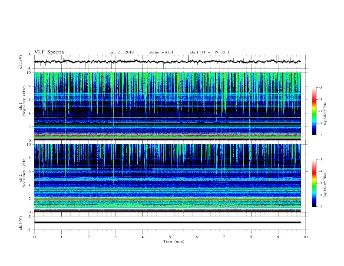Screen dimensions: 344x266
Task: Click the "station=ATH" header text
Action: (161, 52)
